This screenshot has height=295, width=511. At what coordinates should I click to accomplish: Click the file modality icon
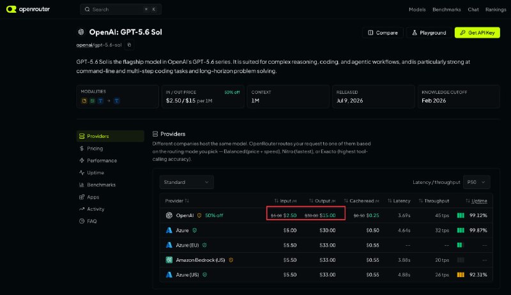[x=84, y=101]
